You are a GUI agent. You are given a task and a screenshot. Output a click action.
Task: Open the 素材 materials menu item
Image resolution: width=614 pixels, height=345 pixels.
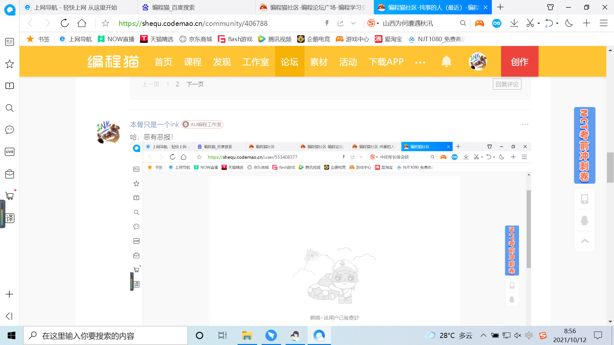(x=319, y=62)
